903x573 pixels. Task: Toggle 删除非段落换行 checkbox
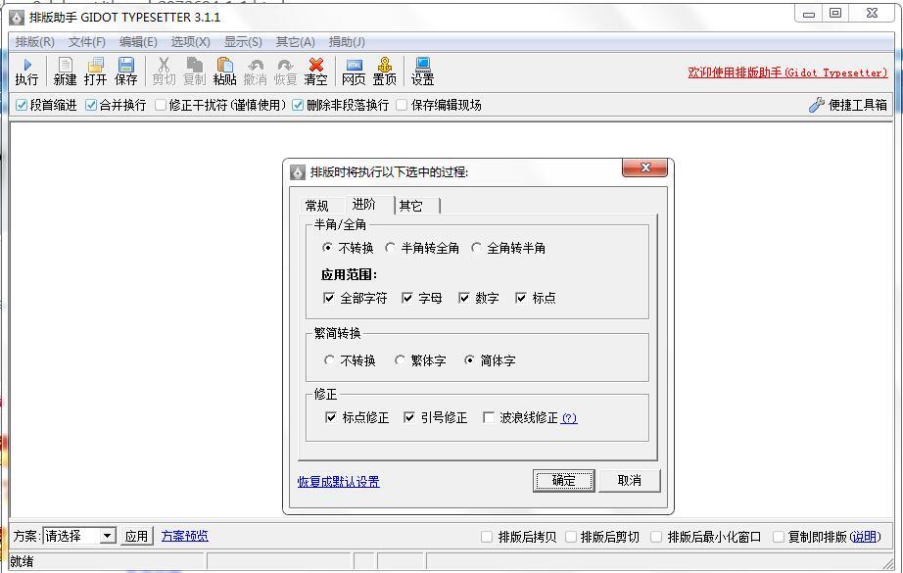(x=298, y=105)
